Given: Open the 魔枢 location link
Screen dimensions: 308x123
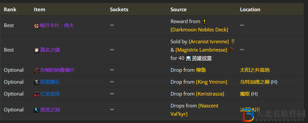Looking at the screenshot, I should pyautogui.click(x=245, y=94).
